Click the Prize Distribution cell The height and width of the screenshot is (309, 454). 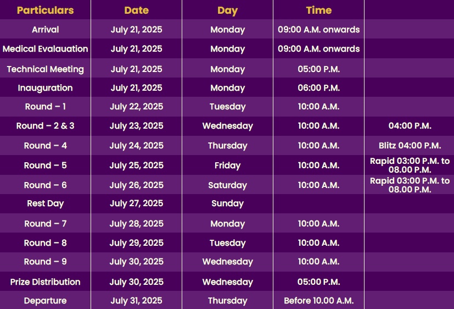coord(45,282)
